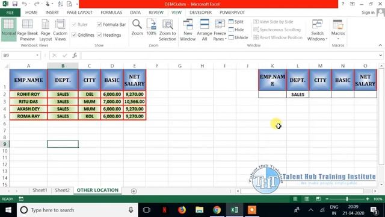Viewport: 385px width, 217px height.
Task: Open the DEVELOPER tab
Action: [x=200, y=12]
